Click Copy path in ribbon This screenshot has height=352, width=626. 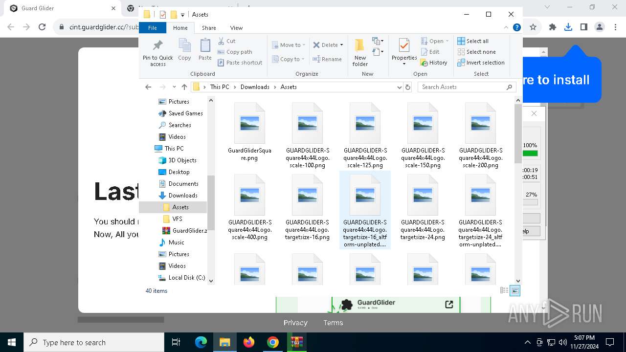tap(235, 52)
